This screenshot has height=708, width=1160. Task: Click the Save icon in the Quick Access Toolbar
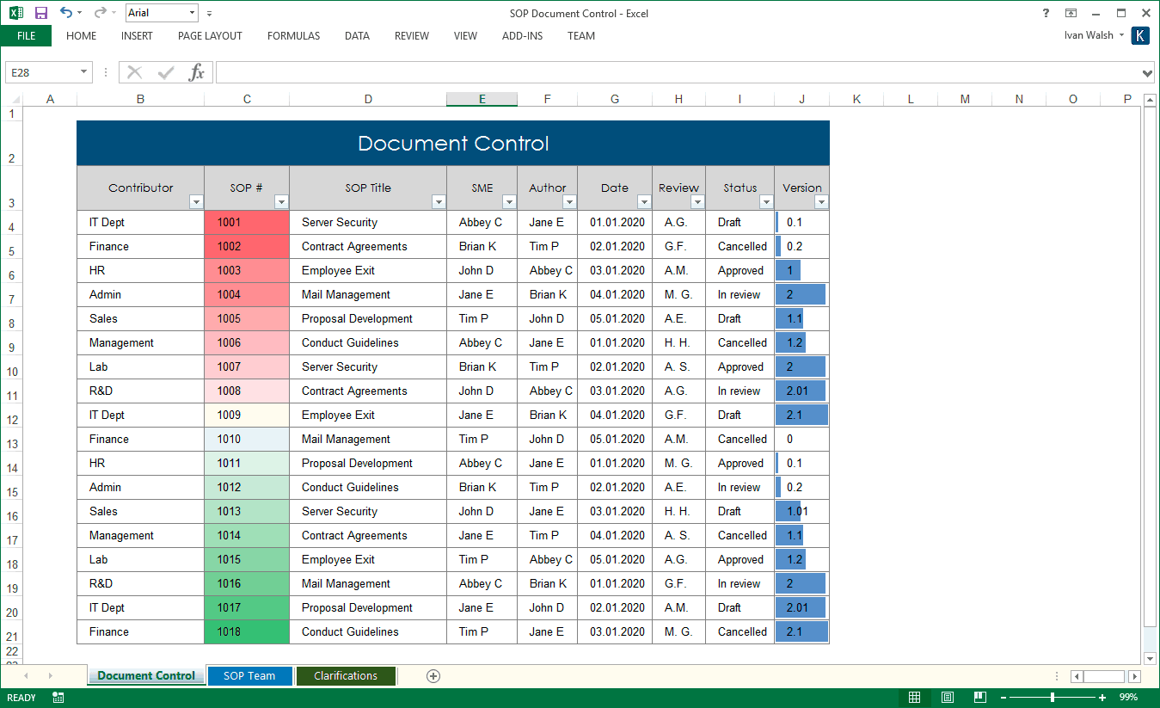(x=40, y=12)
